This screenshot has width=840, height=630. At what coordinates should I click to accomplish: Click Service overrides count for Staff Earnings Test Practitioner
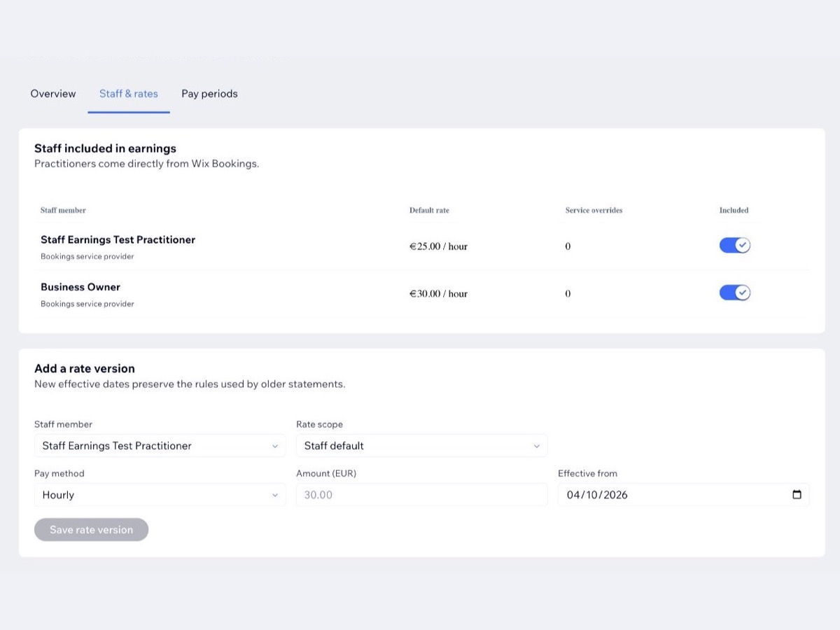568,246
